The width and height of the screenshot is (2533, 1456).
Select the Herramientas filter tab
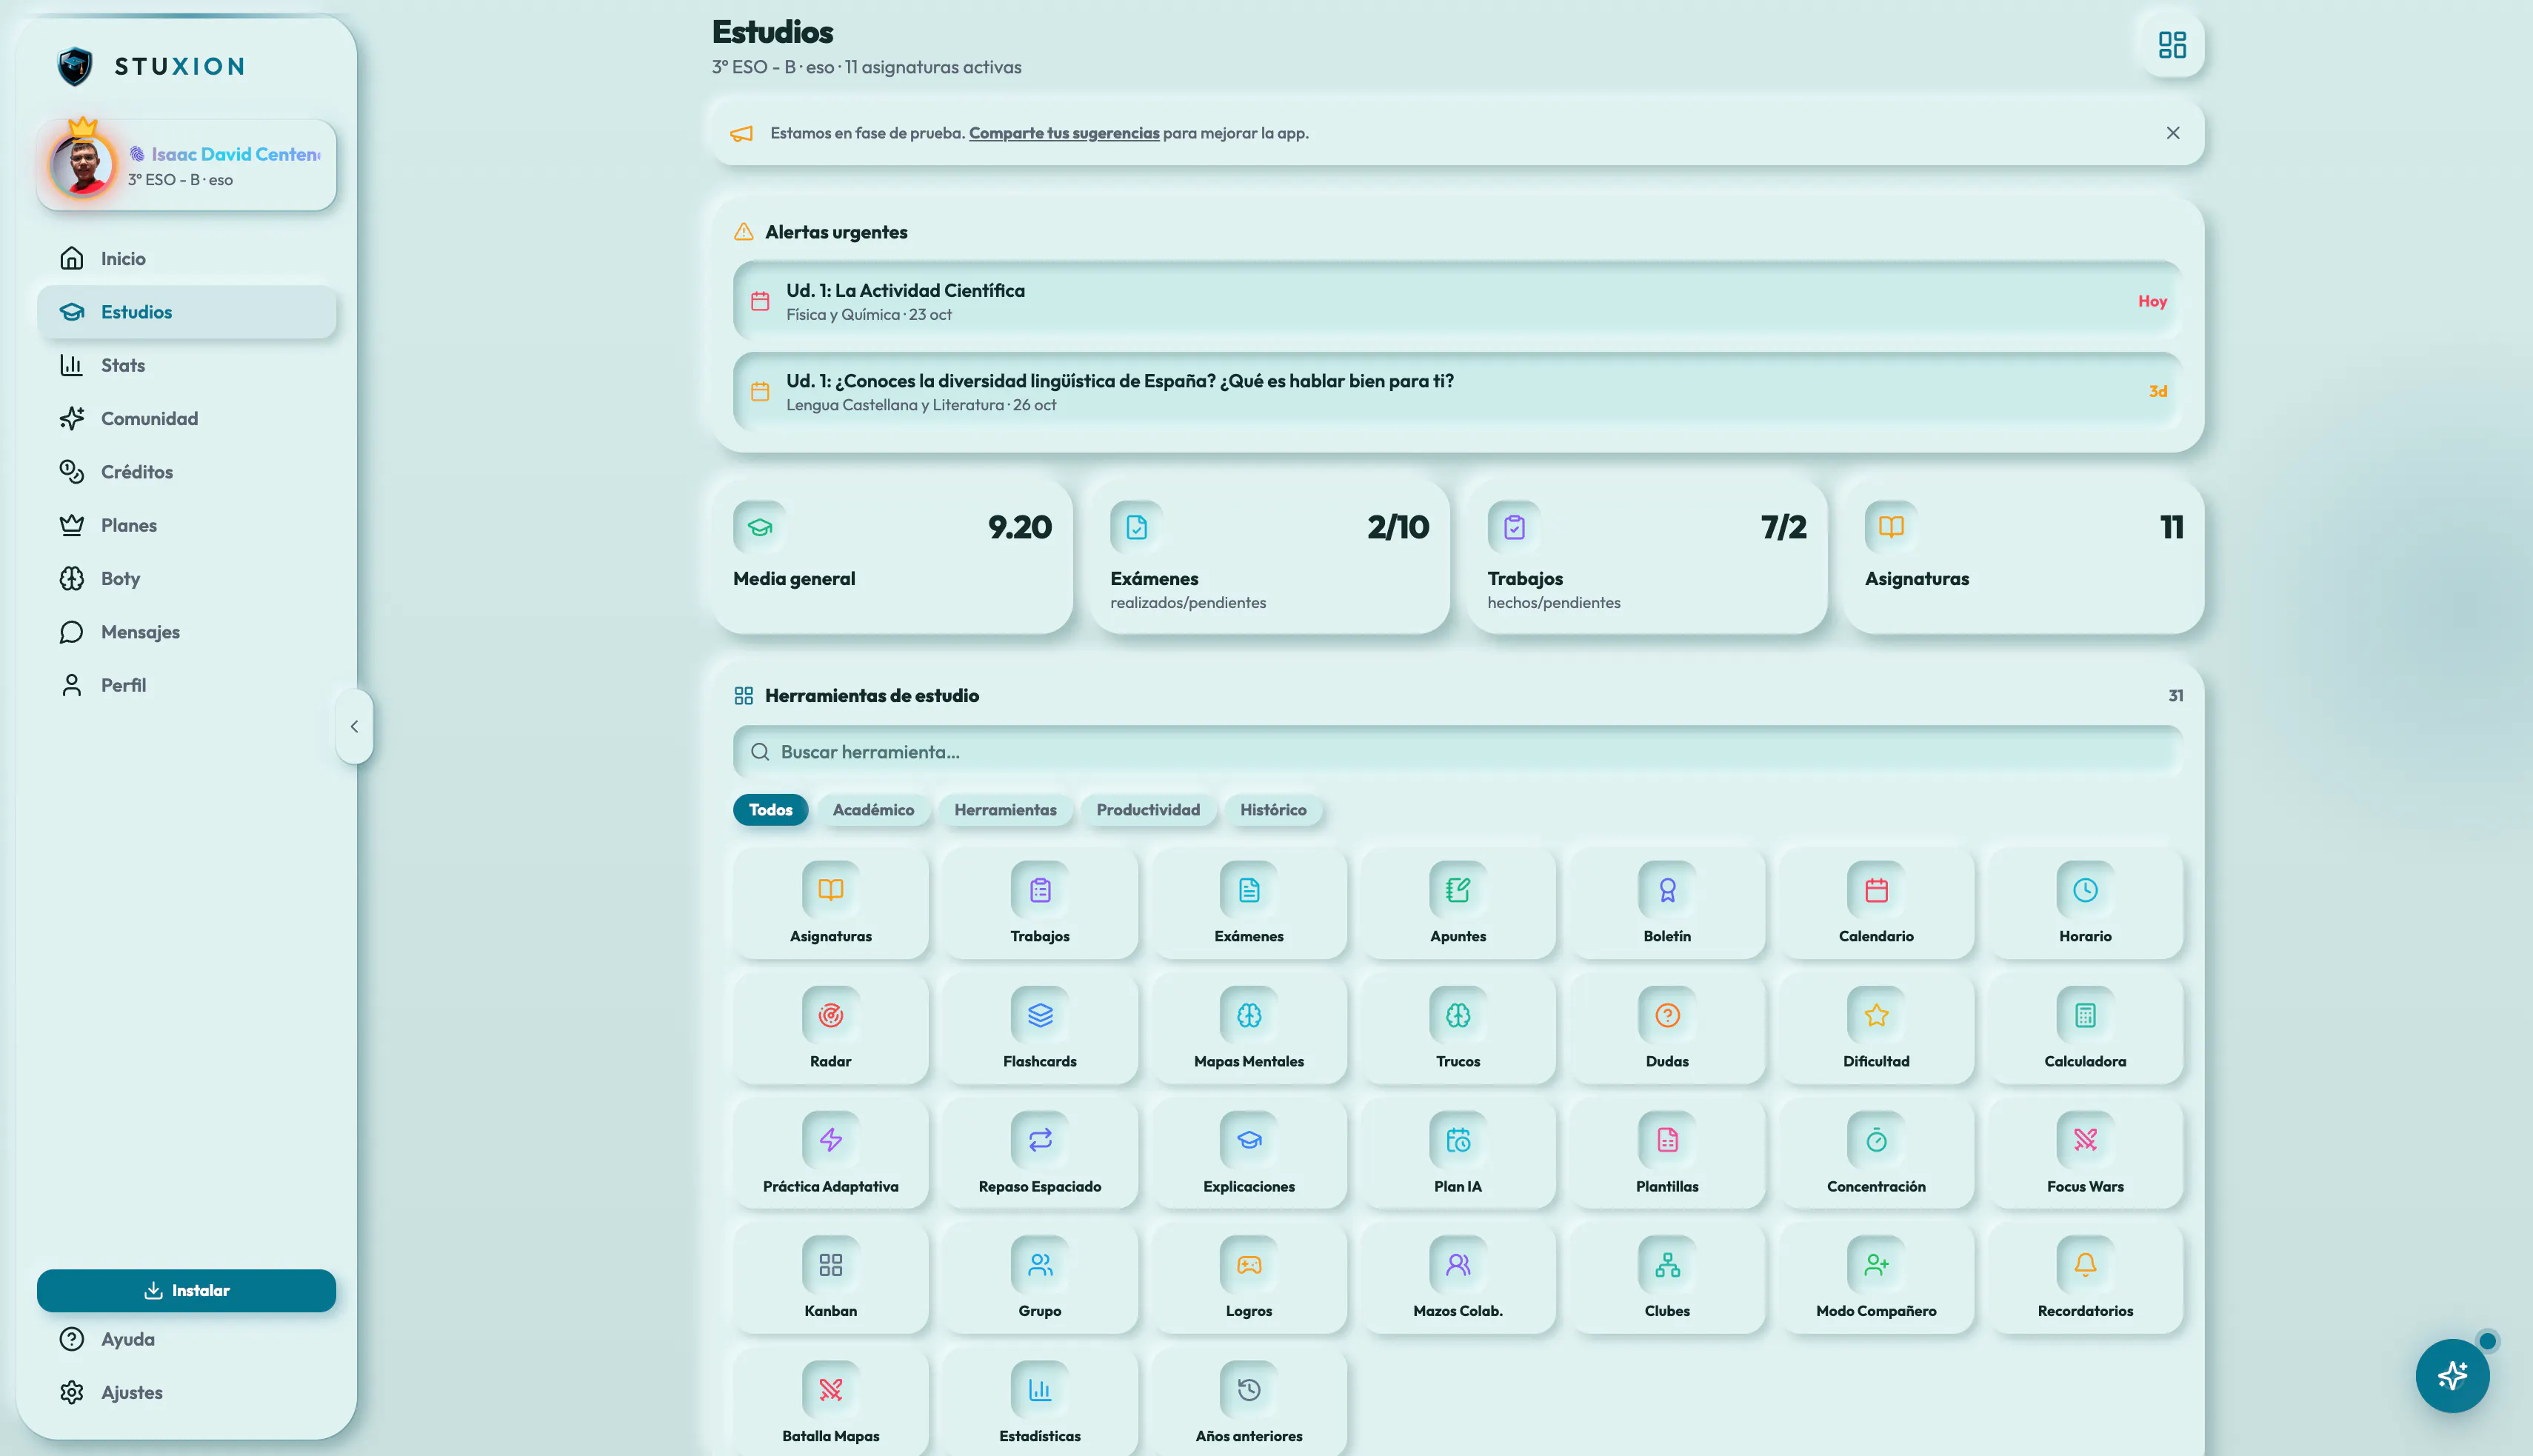click(x=1005, y=810)
